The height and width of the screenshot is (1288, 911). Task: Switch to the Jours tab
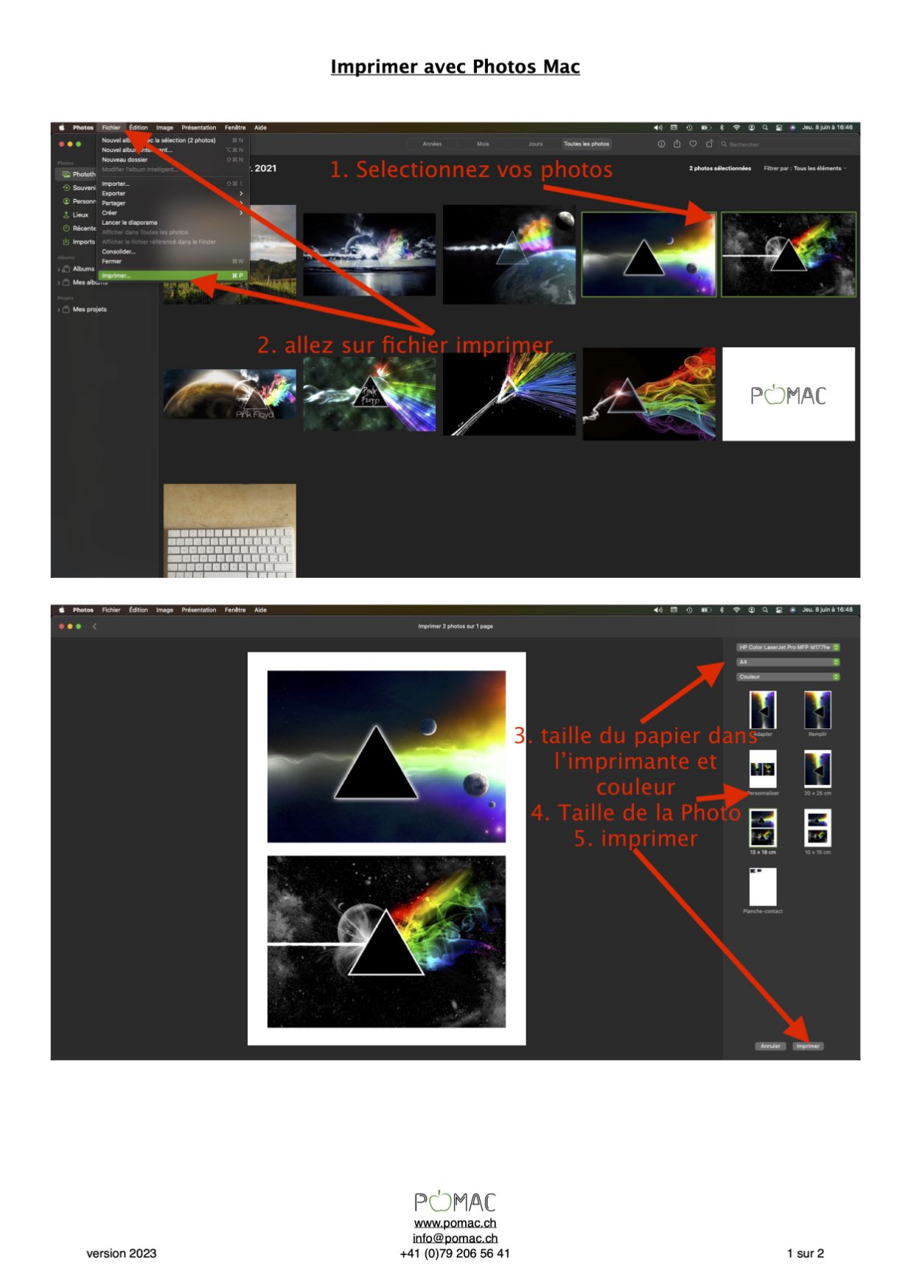pos(535,144)
